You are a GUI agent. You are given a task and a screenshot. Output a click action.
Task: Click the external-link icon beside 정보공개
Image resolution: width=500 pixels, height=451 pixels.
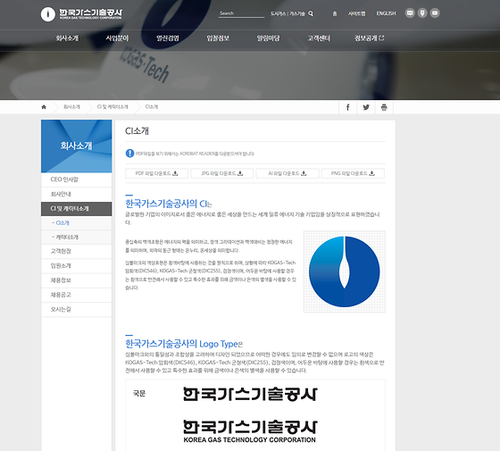(x=381, y=38)
